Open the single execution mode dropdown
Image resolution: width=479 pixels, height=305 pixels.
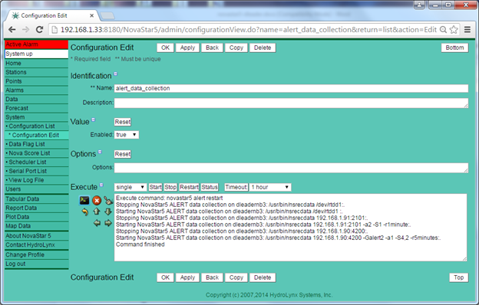(x=130, y=187)
